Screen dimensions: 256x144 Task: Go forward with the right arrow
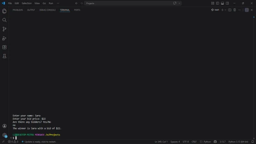(x=81, y=3)
